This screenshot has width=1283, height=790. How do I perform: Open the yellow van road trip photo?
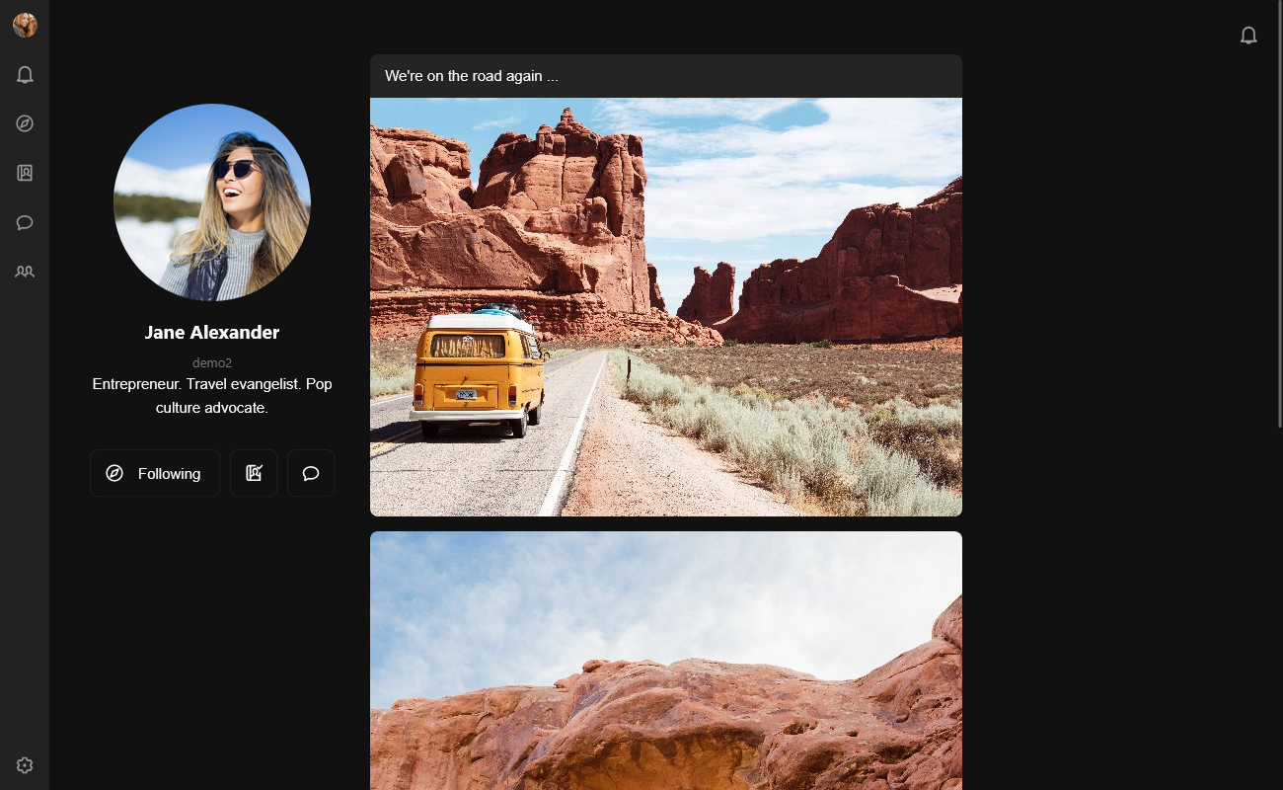click(666, 306)
